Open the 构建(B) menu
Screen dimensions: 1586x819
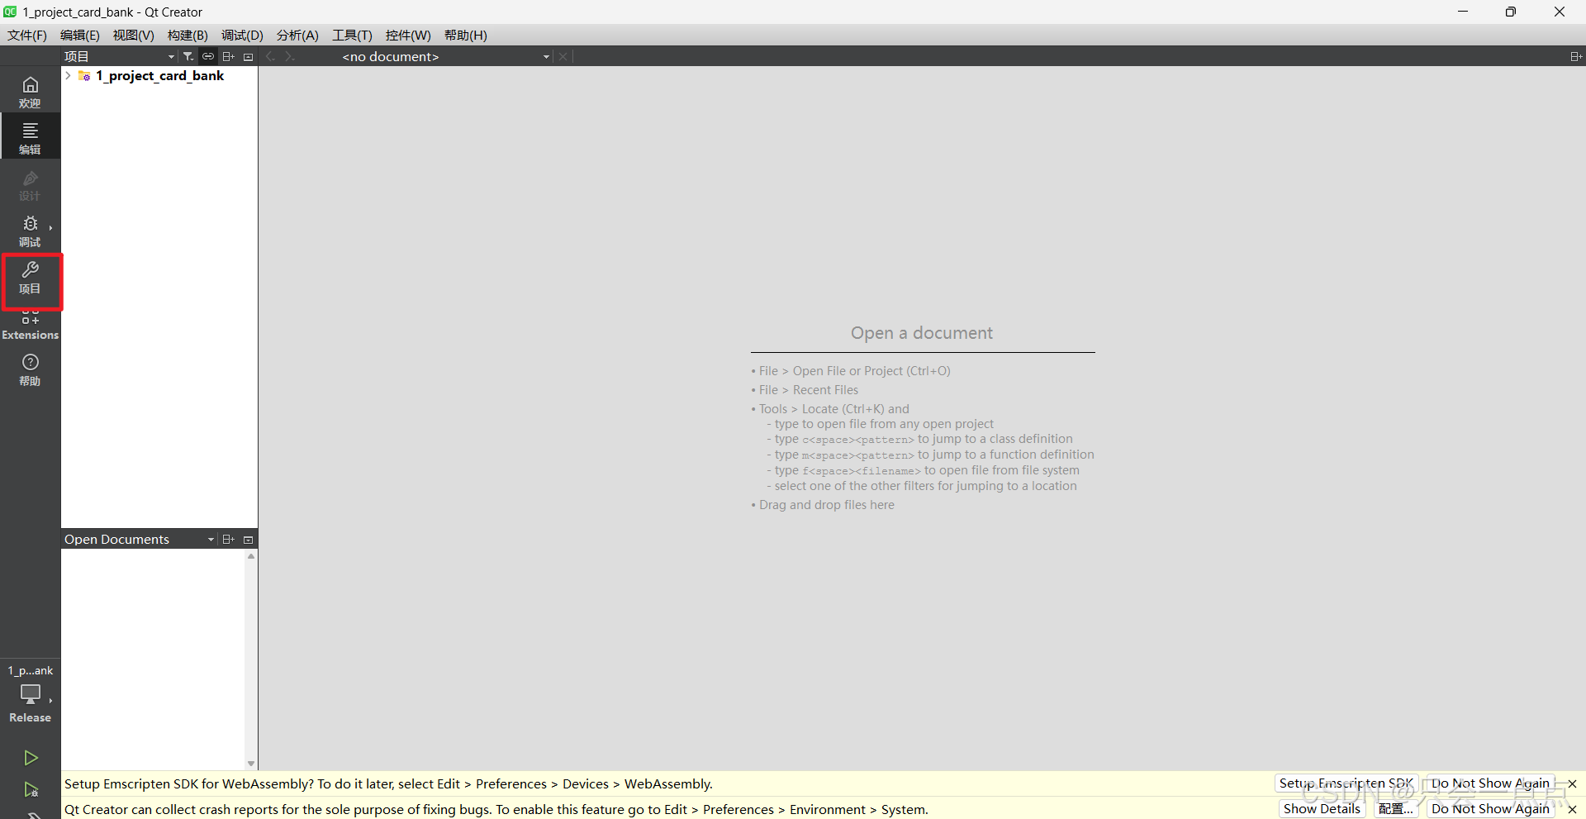188,35
